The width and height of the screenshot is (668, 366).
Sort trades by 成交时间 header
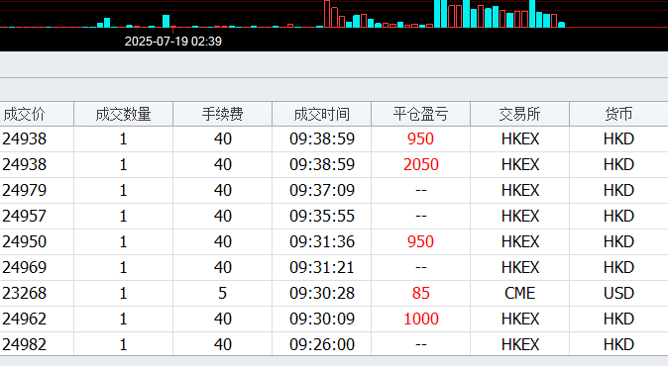tap(322, 114)
